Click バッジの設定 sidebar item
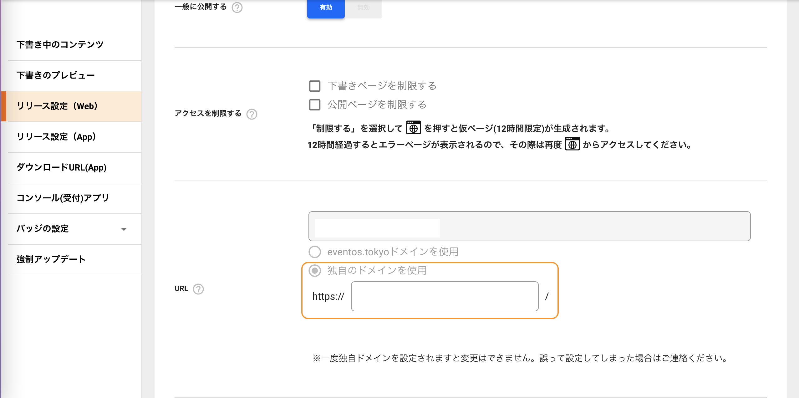799x398 pixels. point(75,229)
